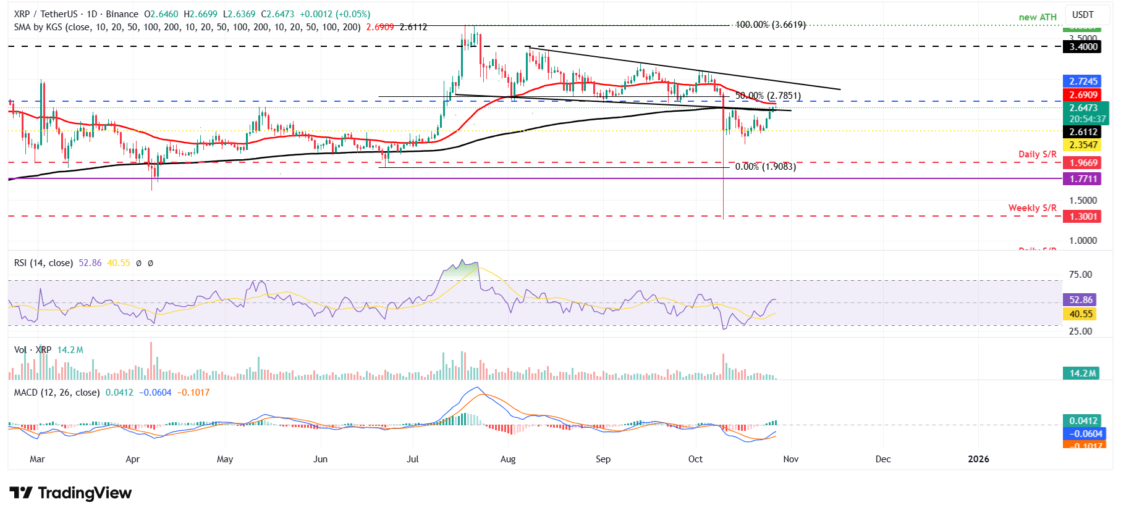1121x516 pixels.
Task: Click the Fibonacci '100.00% (3.6619)' label
Action: click(x=770, y=25)
